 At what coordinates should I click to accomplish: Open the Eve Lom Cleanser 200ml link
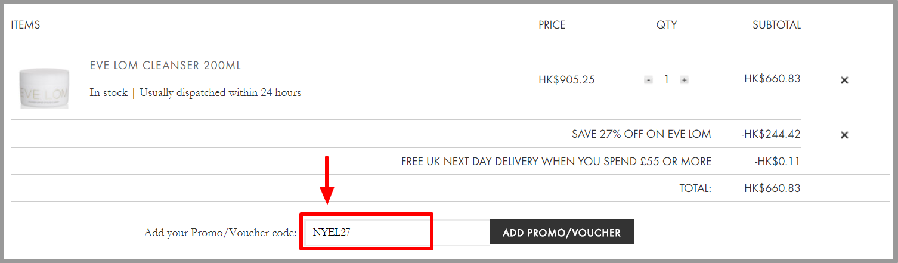[x=165, y=66]
